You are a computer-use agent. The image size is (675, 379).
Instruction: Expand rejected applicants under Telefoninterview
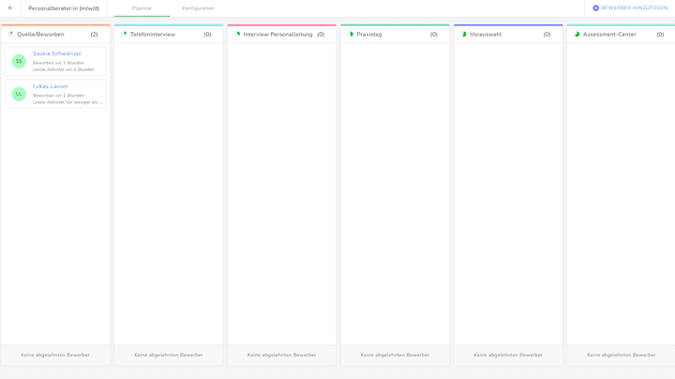pos(169,355)
